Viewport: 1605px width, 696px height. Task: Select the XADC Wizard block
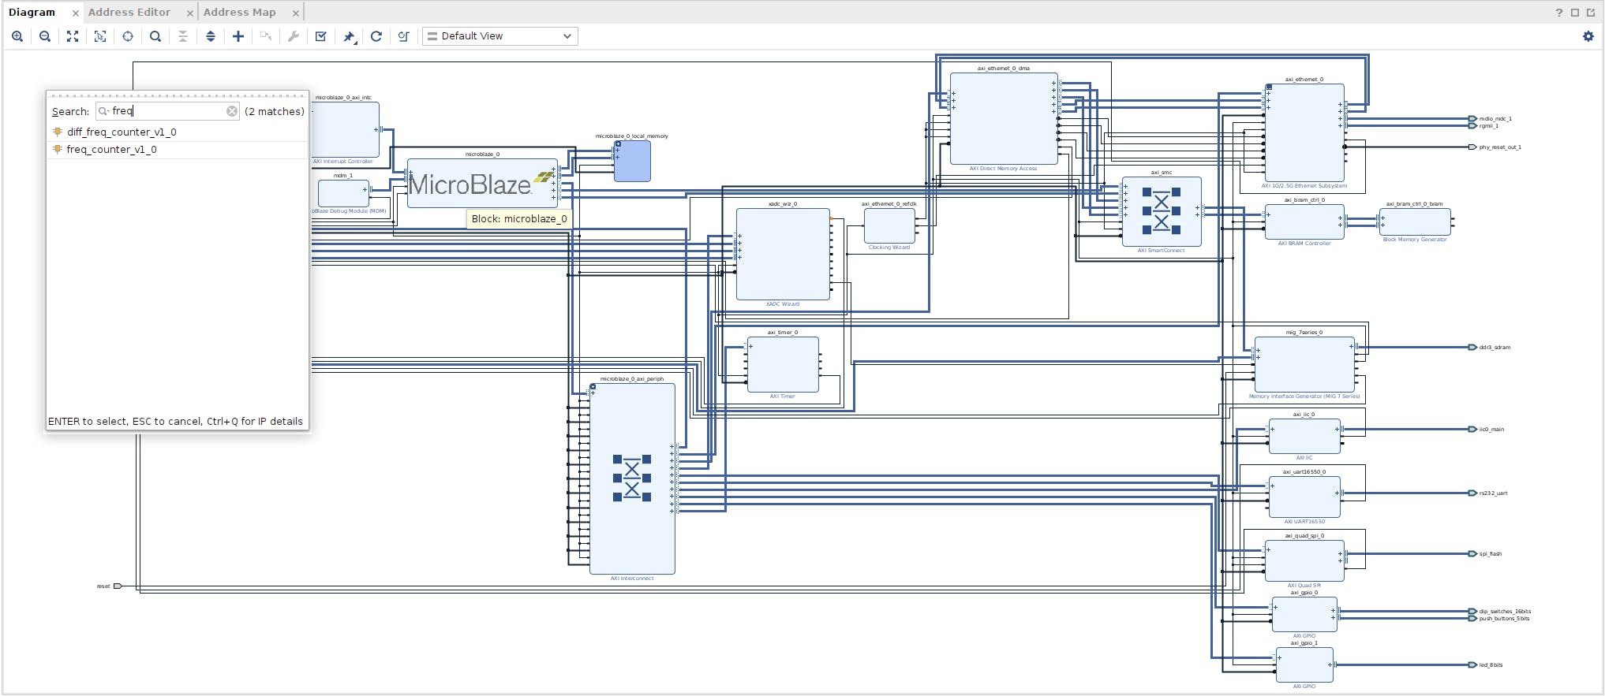point(783,254)
